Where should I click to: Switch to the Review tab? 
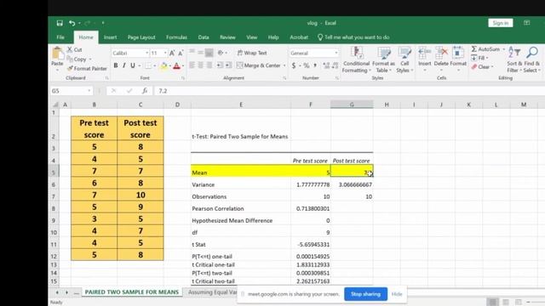tap(227, 37)
